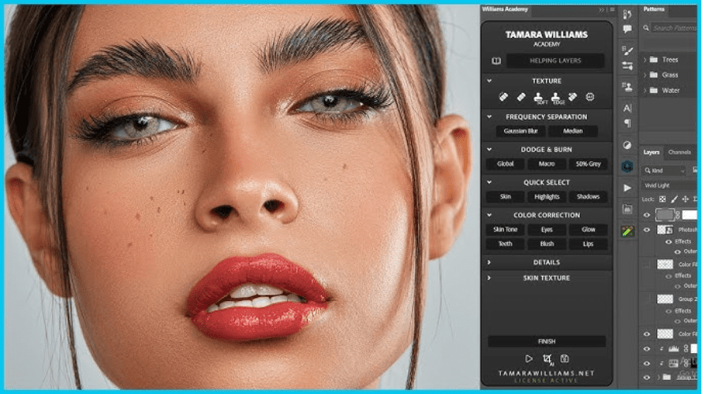The image size is (710, 394).
Task: Open the Actions play icon in dock
Action: click(x=627, y=188)
